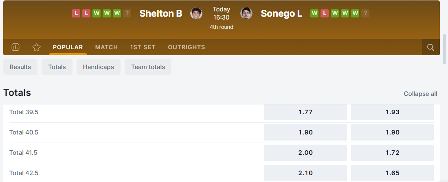Screen dimensions: 448x182
Task: Click Shelton's unknown result question mark badge
Action: pyautogui.click(x=127, y=13)
